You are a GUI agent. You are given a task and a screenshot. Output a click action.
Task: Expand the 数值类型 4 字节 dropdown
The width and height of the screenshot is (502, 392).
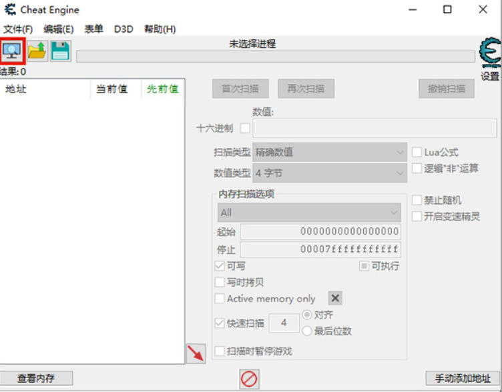(x=330, y=173)
